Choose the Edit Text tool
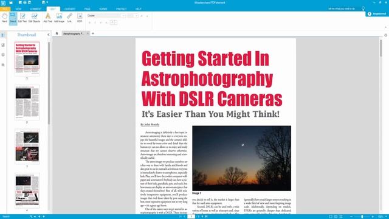Image resolution: width=389 pixels, height=219 pixels. [22, 18]
